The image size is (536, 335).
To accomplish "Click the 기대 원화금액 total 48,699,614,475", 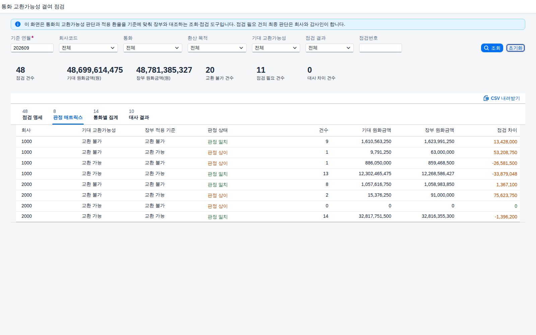I will tap(95, 70).
